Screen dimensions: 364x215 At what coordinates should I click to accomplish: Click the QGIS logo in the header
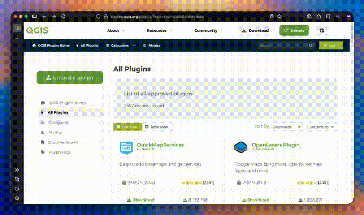pos(37,30)
